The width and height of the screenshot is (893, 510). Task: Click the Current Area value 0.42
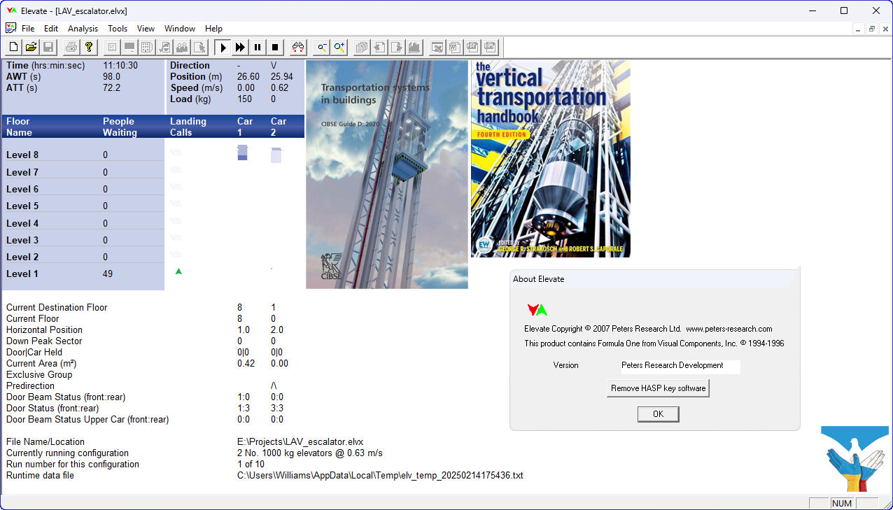coord(245,363)
